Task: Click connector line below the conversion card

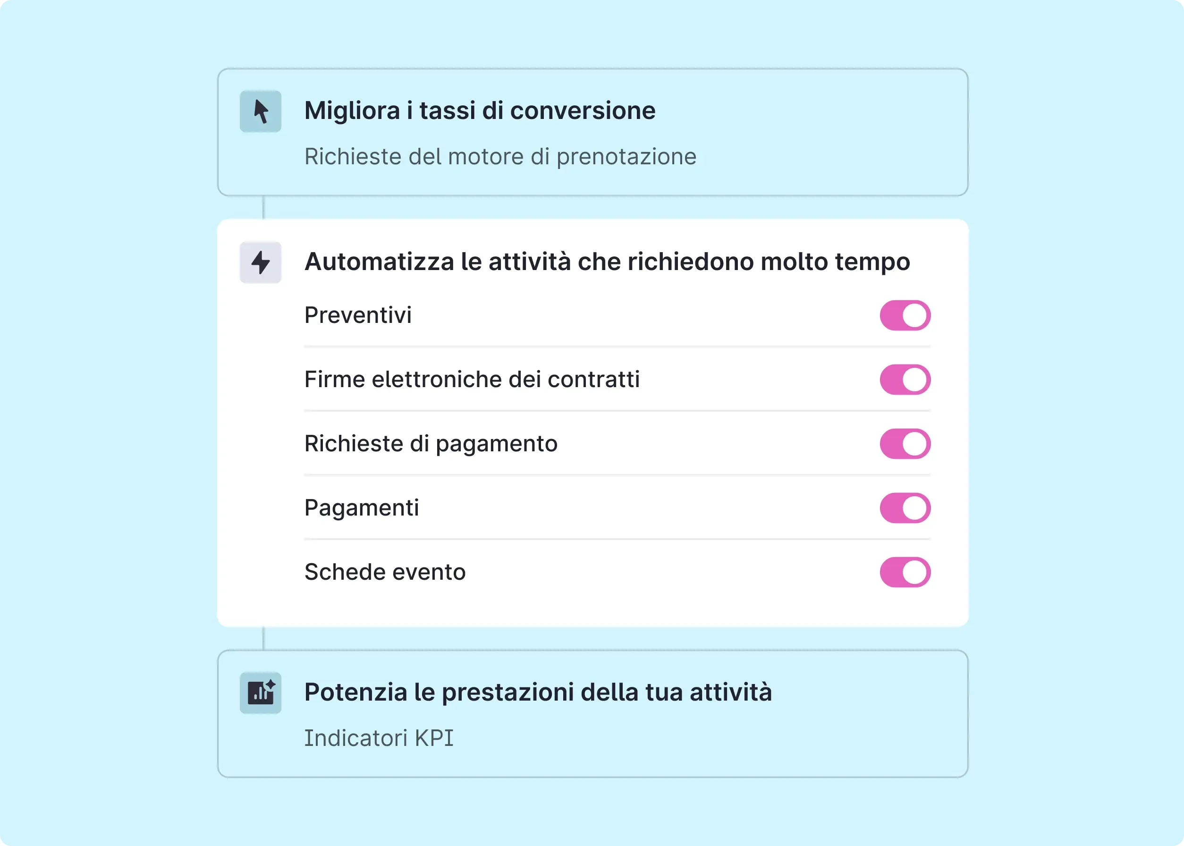Action: click(x=263, y=207)
